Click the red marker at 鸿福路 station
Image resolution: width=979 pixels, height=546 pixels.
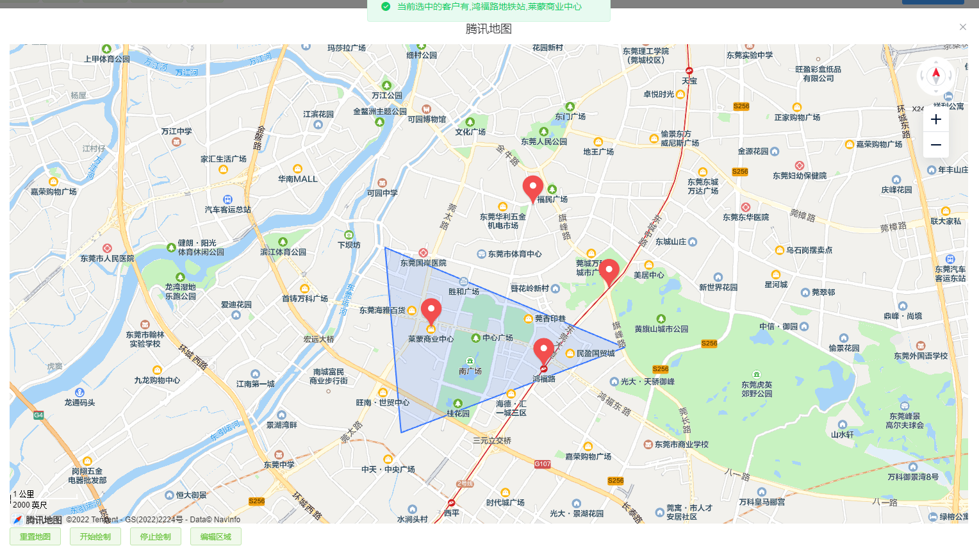coord(543,352)
